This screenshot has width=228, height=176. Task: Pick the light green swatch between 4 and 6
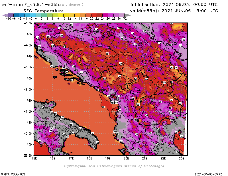click(x=50, y=15)
